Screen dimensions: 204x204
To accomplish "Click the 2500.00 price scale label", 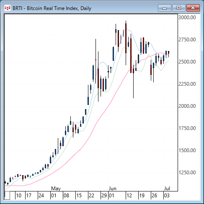I will tap(187, 62).
